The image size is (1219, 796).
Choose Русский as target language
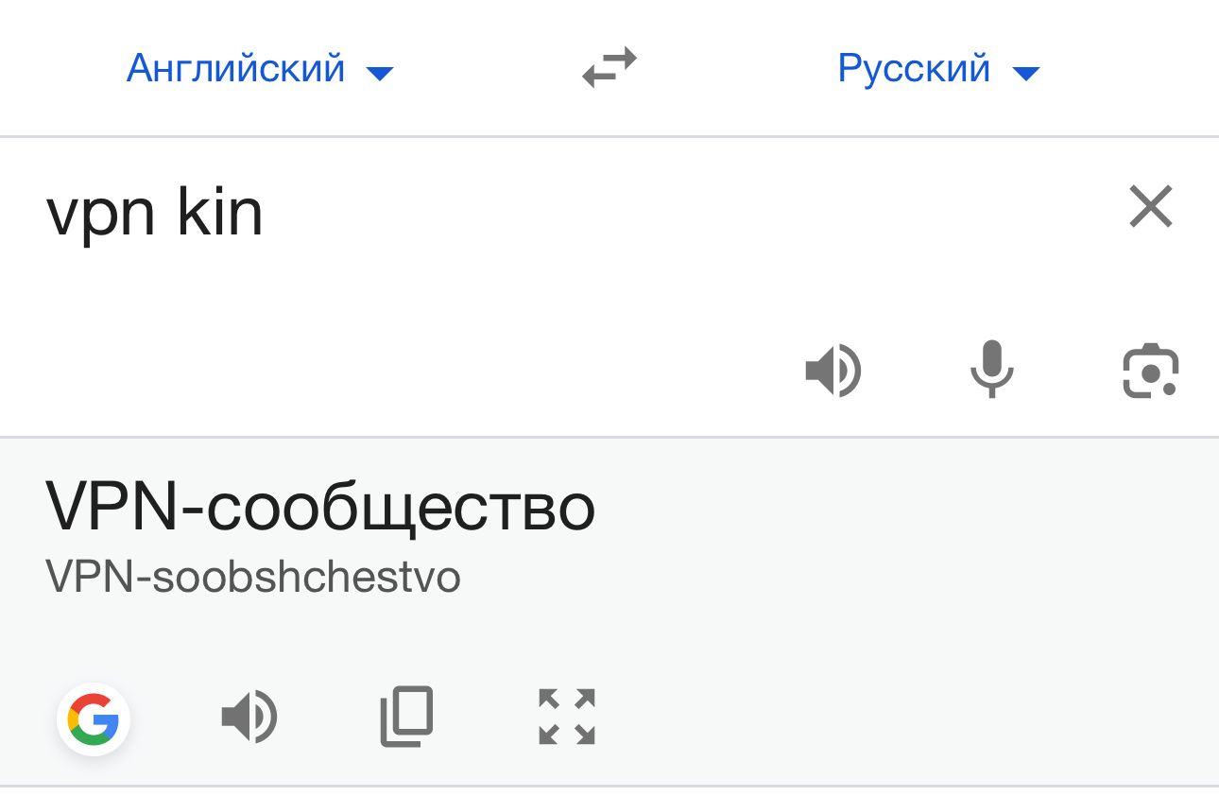coord(914,69)
